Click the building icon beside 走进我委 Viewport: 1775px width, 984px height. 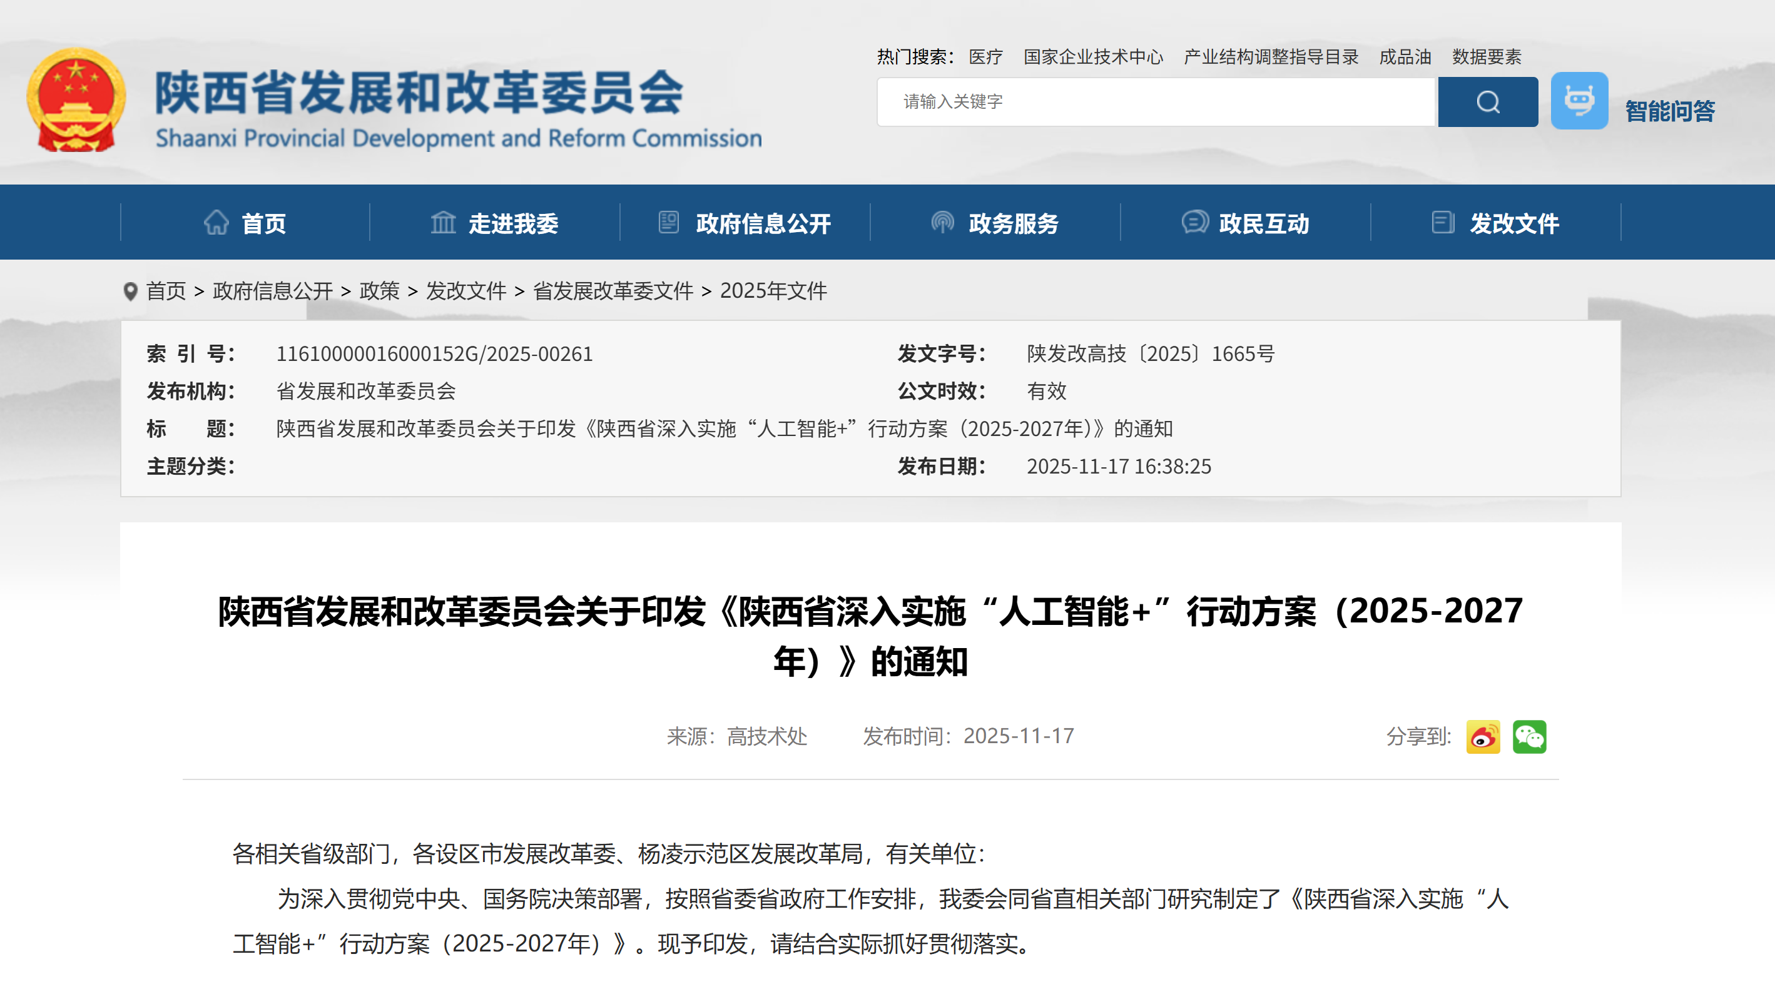[443, 223]
